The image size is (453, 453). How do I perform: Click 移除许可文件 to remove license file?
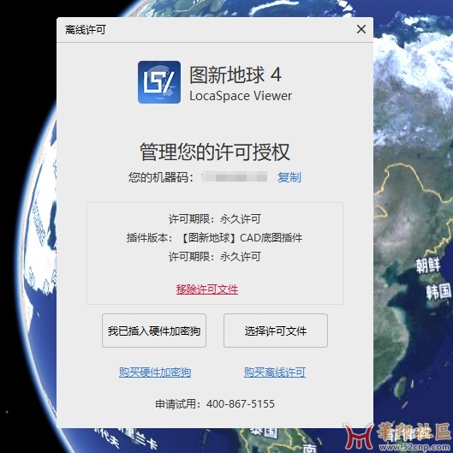pyautogui.click(x=207, y=289)
